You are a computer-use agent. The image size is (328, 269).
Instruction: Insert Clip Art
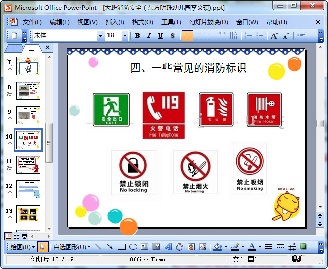191,247
